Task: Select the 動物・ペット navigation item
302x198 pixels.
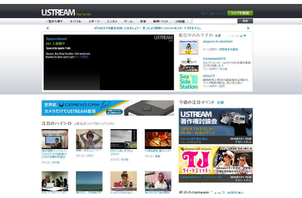Action: 160,21
